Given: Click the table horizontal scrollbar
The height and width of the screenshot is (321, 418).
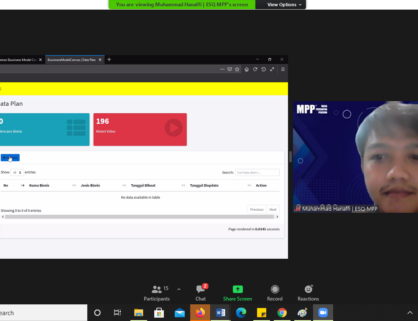Looking at the screenshot, I should click(140, 217).
